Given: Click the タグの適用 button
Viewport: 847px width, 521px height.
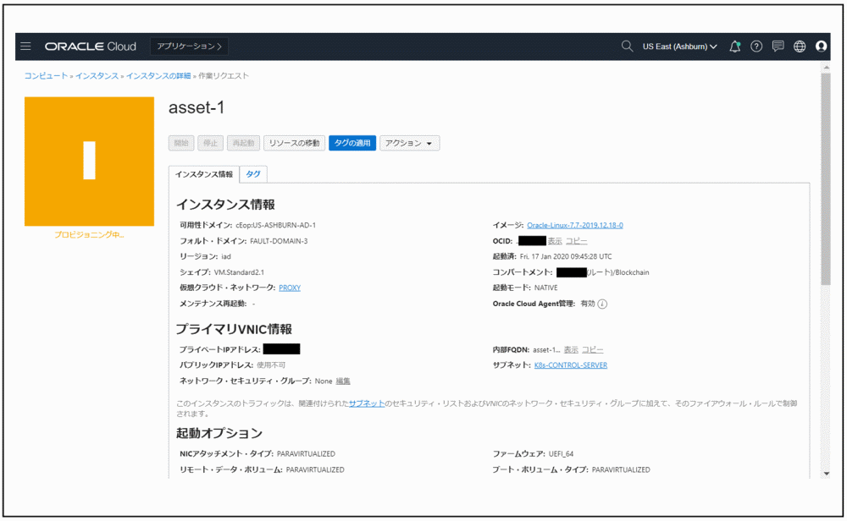Looking at the screenshot, I should click(x=352, y=143).
